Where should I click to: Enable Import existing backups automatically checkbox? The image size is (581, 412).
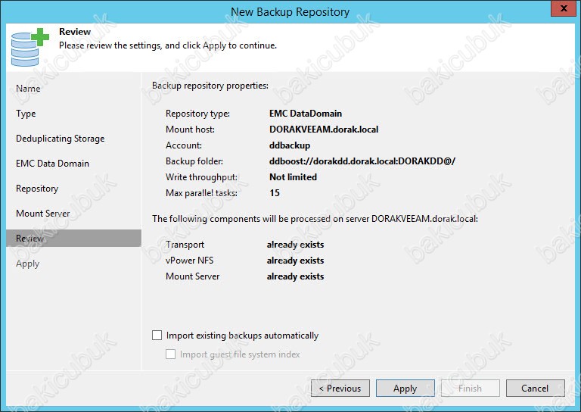click(157, 336)
